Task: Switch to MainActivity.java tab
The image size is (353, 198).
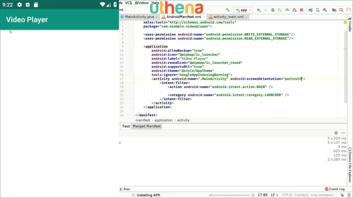Action: (139, 17)
